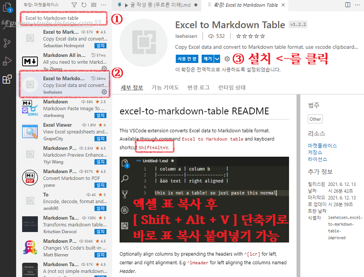Install Matt Bierner's Markdown Preview extension
Screen dimensions: 364x277
(101, 255)
